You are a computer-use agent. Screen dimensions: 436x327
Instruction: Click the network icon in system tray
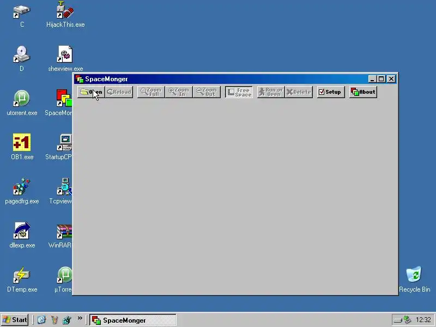[x=407, y=320]
